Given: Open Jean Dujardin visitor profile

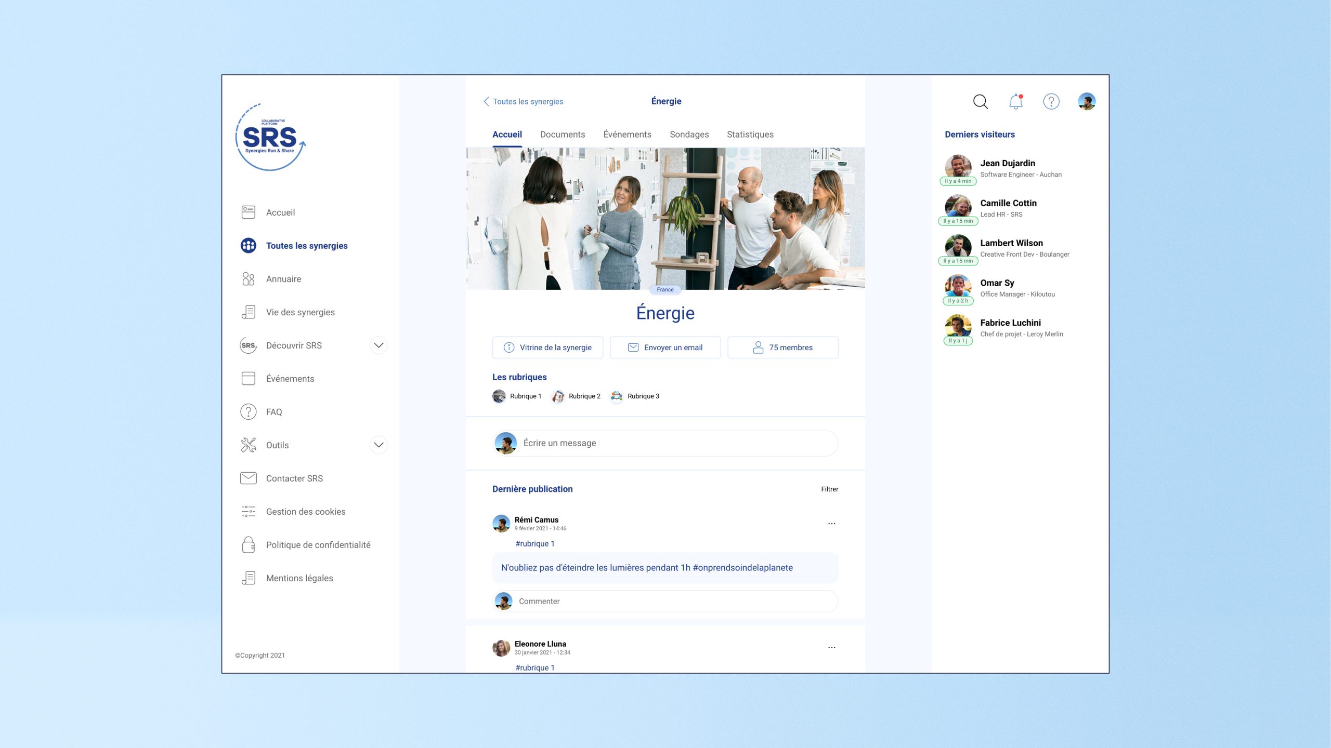Looking at the screenshot, I should pos(1007,164).
